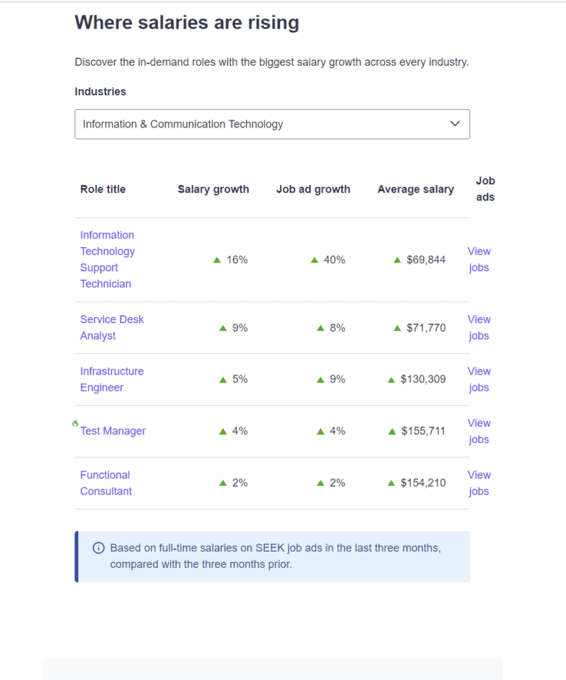Click the Role title column header

[x=102, y=189]
